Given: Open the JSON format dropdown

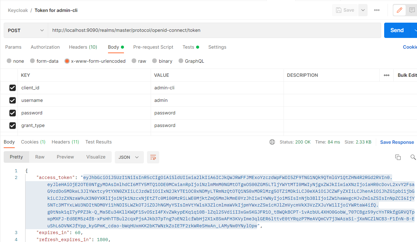Looking at the screenshot, I should (129, 157).
